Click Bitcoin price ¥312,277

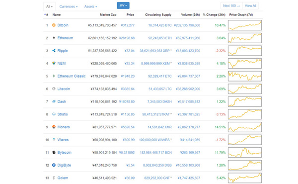[x=128, y=25]
